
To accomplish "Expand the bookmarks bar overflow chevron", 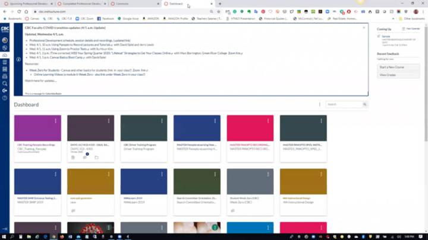I will pyautogui.click(x=393, y=19).
